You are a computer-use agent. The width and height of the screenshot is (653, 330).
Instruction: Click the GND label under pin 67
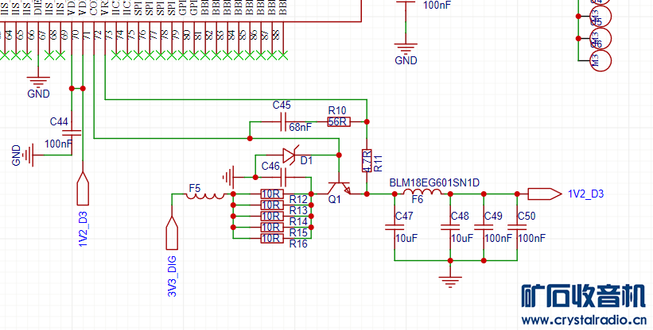(x=39, y=94)
